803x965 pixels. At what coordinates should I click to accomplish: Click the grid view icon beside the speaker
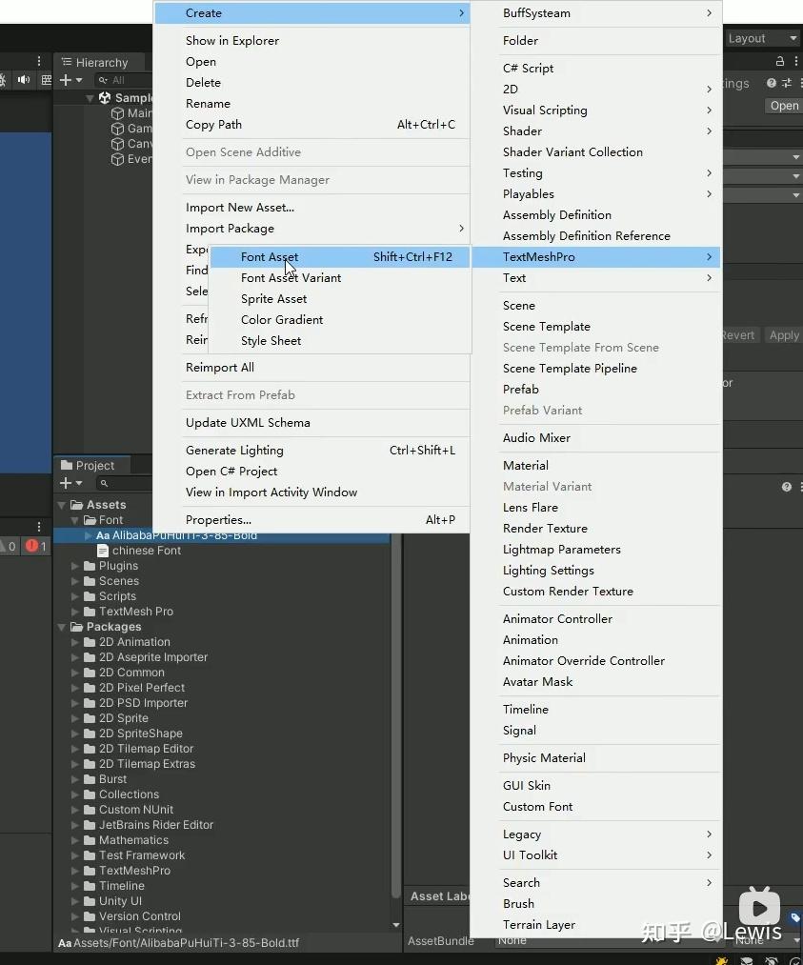[x=45, y=80]
